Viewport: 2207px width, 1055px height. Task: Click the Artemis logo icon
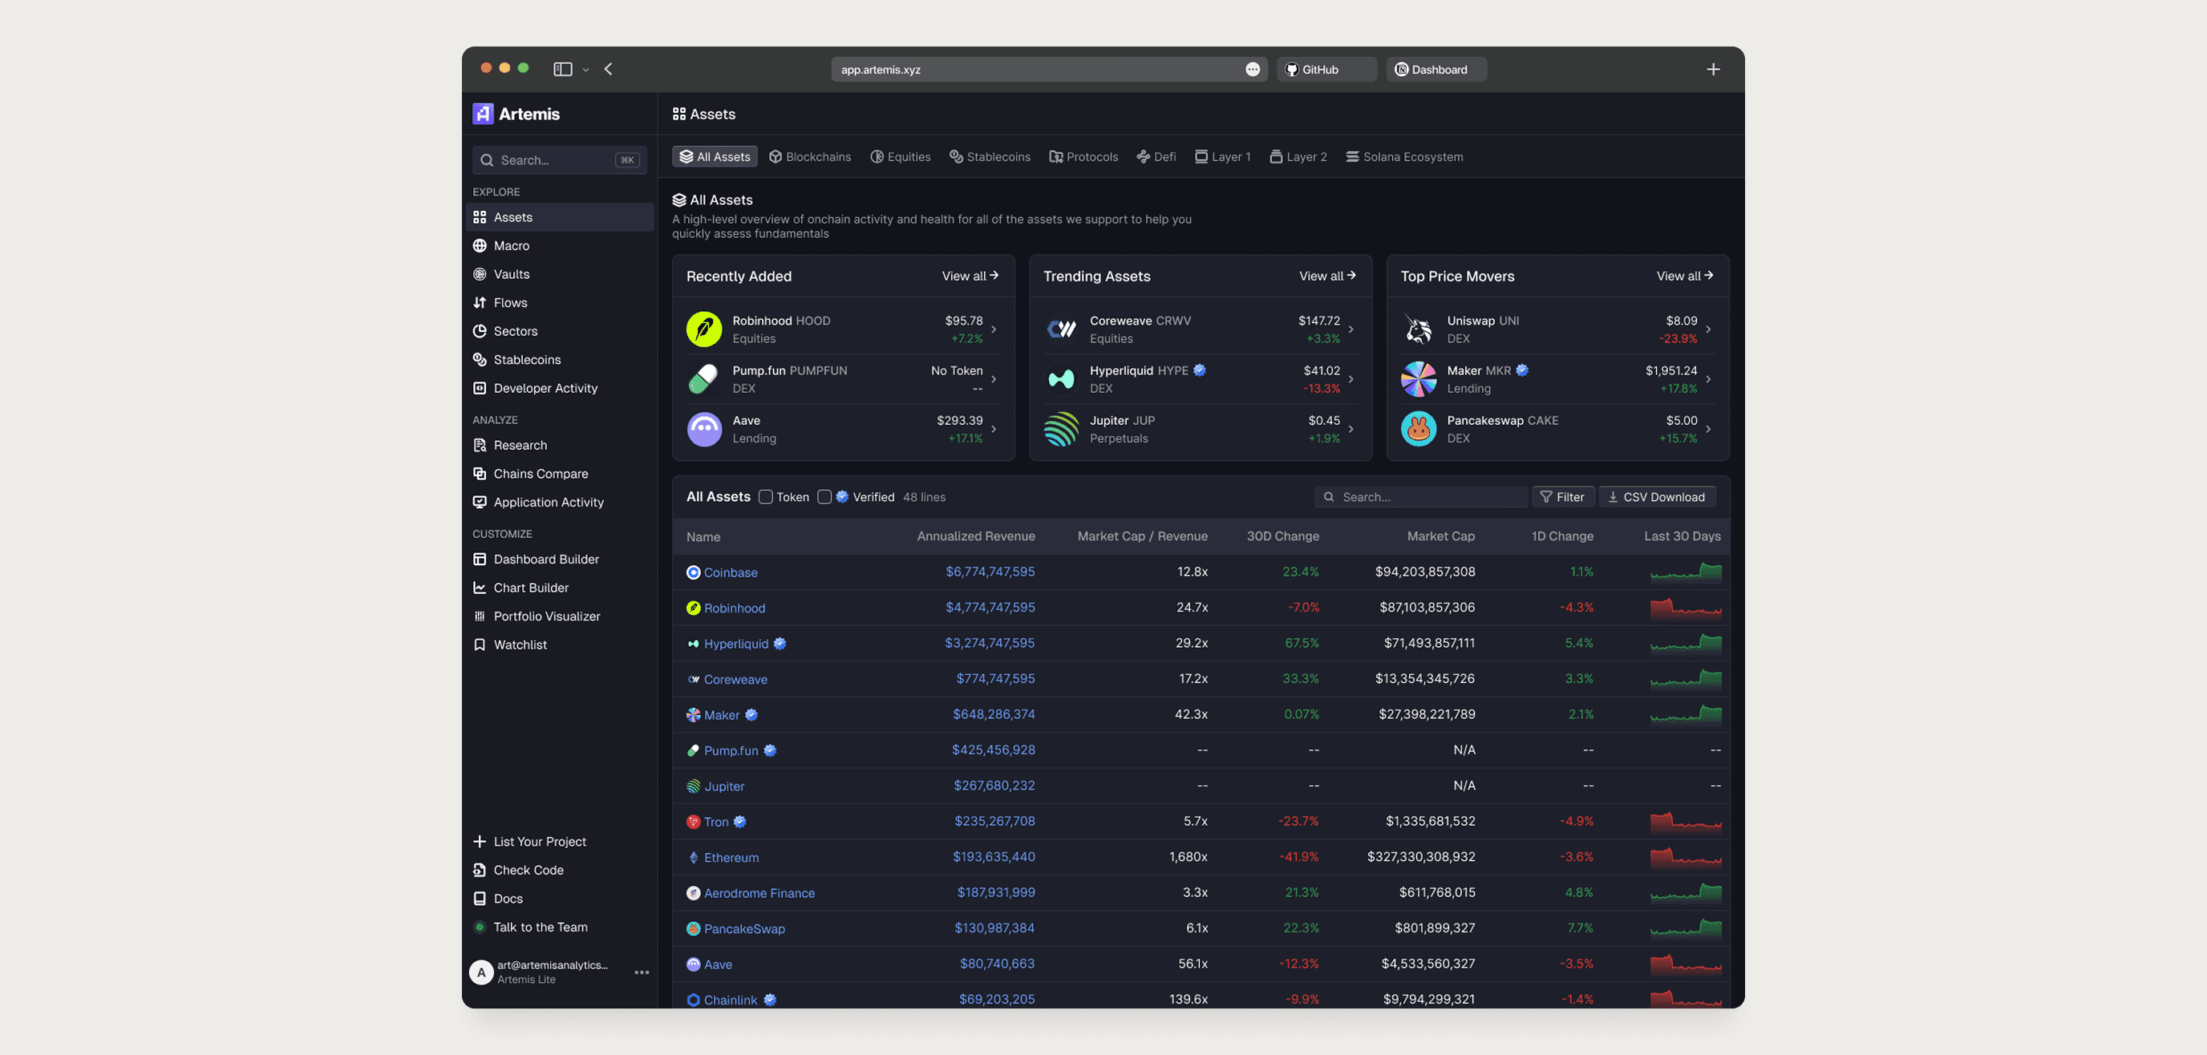point(484,114)
